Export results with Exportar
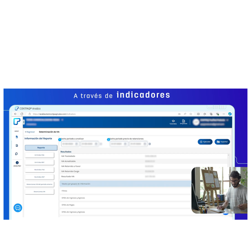Image resolution: width=249 pixels, height=249 pixels. pos(222,142)
